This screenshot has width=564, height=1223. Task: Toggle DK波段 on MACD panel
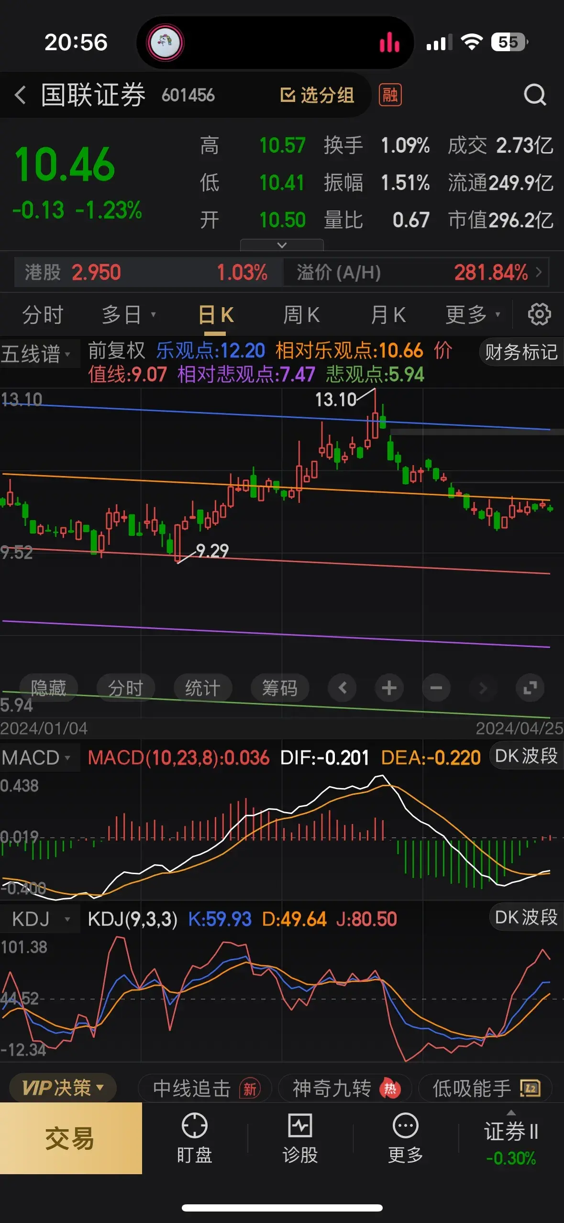point(526,756)
